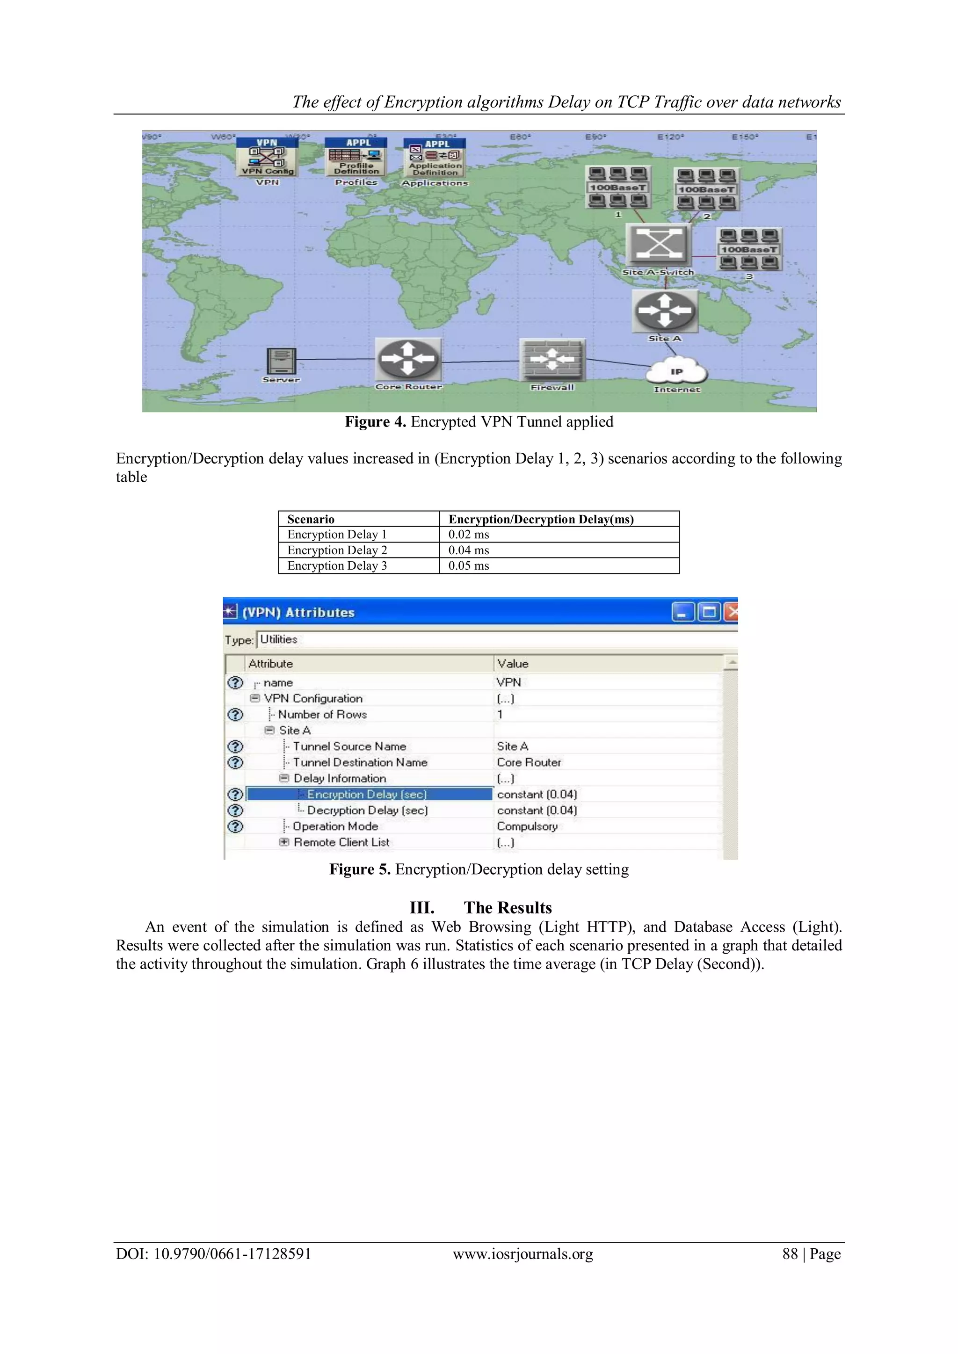Viewport: 958px width, 1354px height.
Task: Select the Site A-Switch node
Action: tap(658, 245)
